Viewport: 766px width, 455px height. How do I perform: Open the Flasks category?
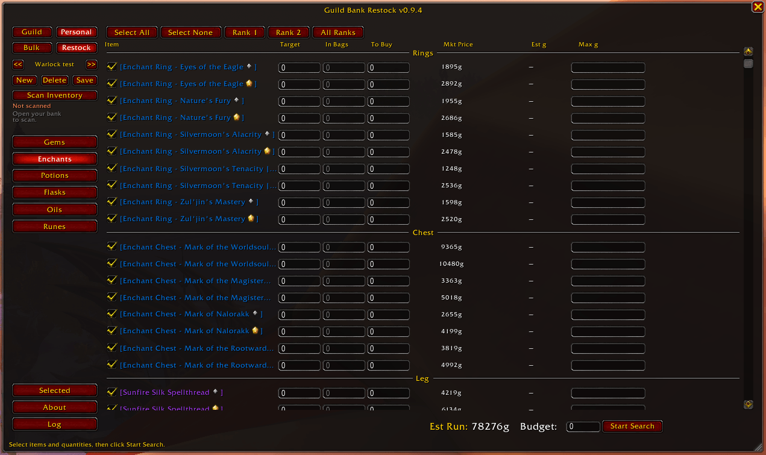point(55,192)
